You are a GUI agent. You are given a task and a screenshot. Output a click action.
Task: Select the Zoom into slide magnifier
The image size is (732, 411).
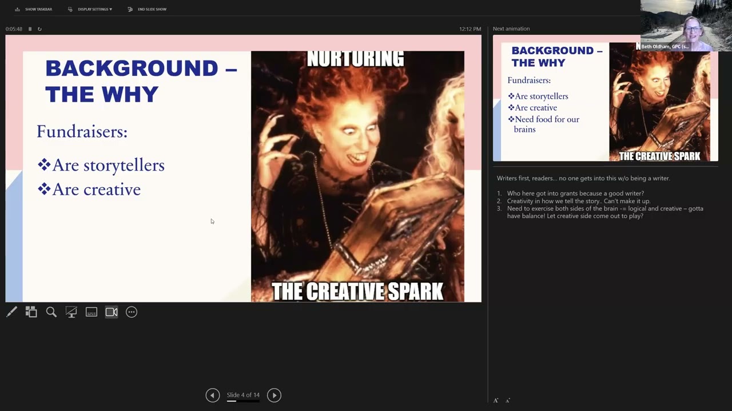click(51, 312)
